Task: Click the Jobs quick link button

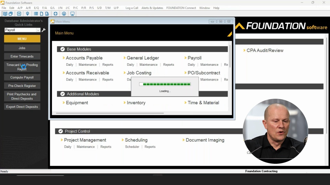Action: 22,48
